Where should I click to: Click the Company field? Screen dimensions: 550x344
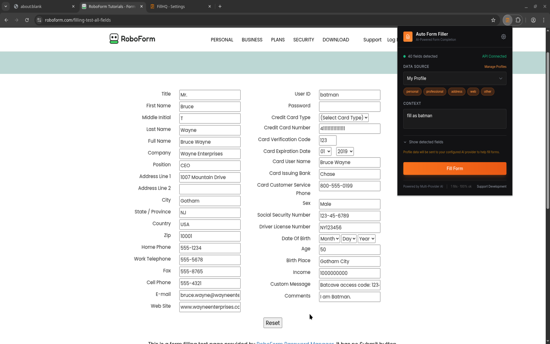pos(210,154)
